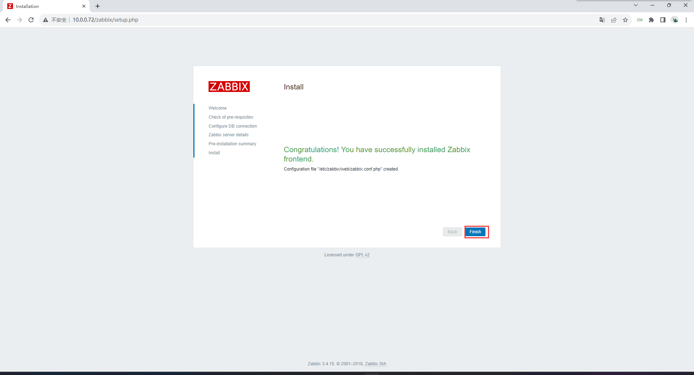Select the Welcome step in sidebar
This screenshot has width=694, height=375.
tap(218, 108)
